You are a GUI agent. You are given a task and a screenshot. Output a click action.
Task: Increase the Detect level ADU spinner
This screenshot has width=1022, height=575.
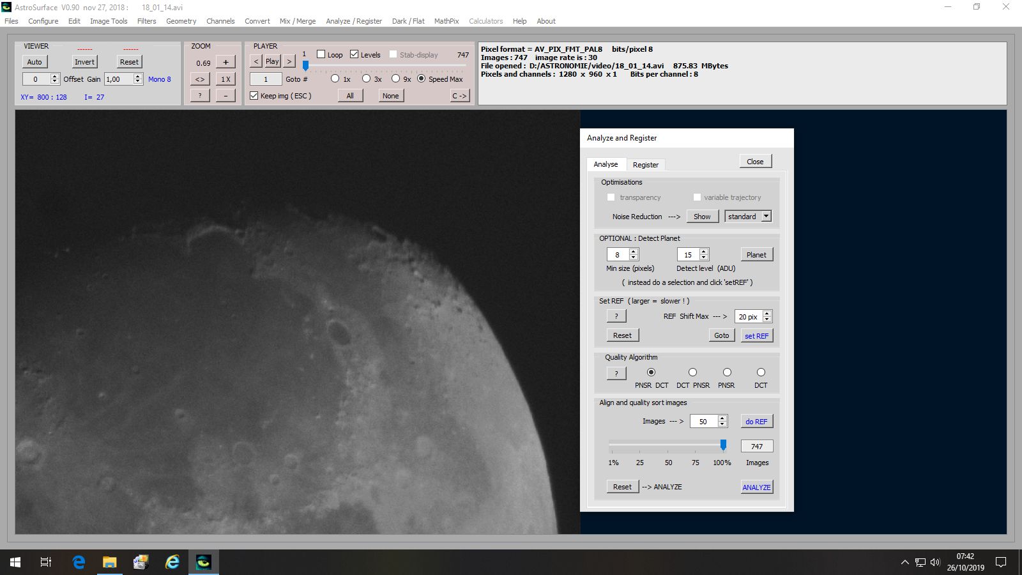[x=704, y=252]
